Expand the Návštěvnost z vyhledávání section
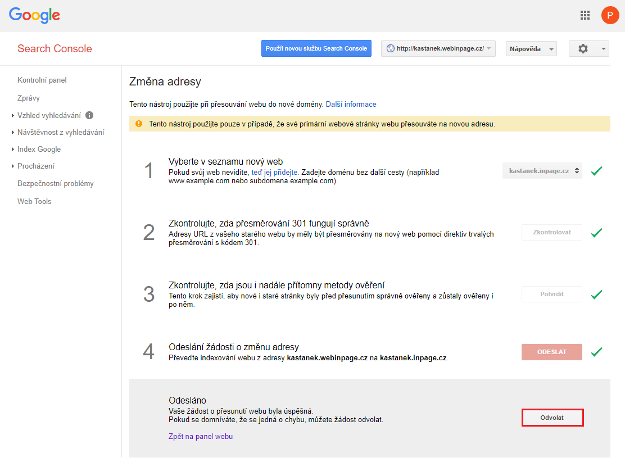The width and height of the screenshot is (625, 462). click(x=60, y=133)
